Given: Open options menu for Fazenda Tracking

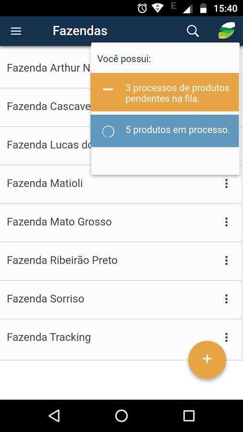Looking at the screenshot, I should [x=227, y=337].
